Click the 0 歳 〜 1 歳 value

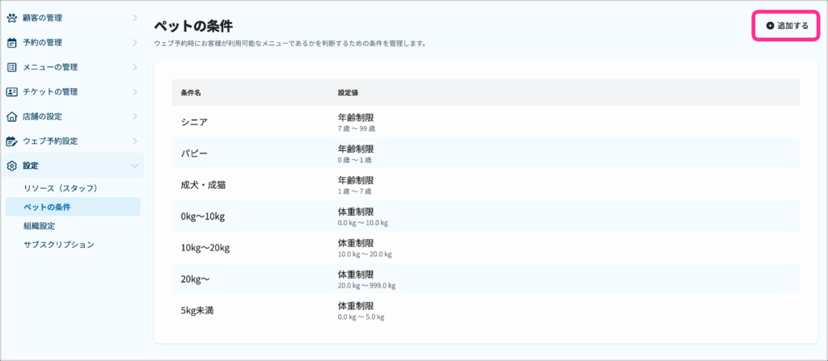click(354, 160)
